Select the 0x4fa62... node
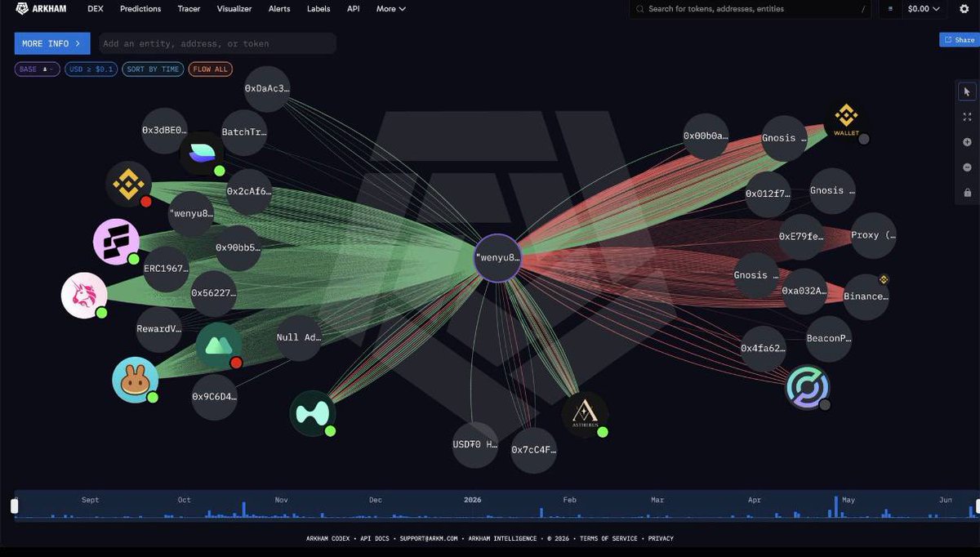Screen dimensions: 980x557 point(763,349)
